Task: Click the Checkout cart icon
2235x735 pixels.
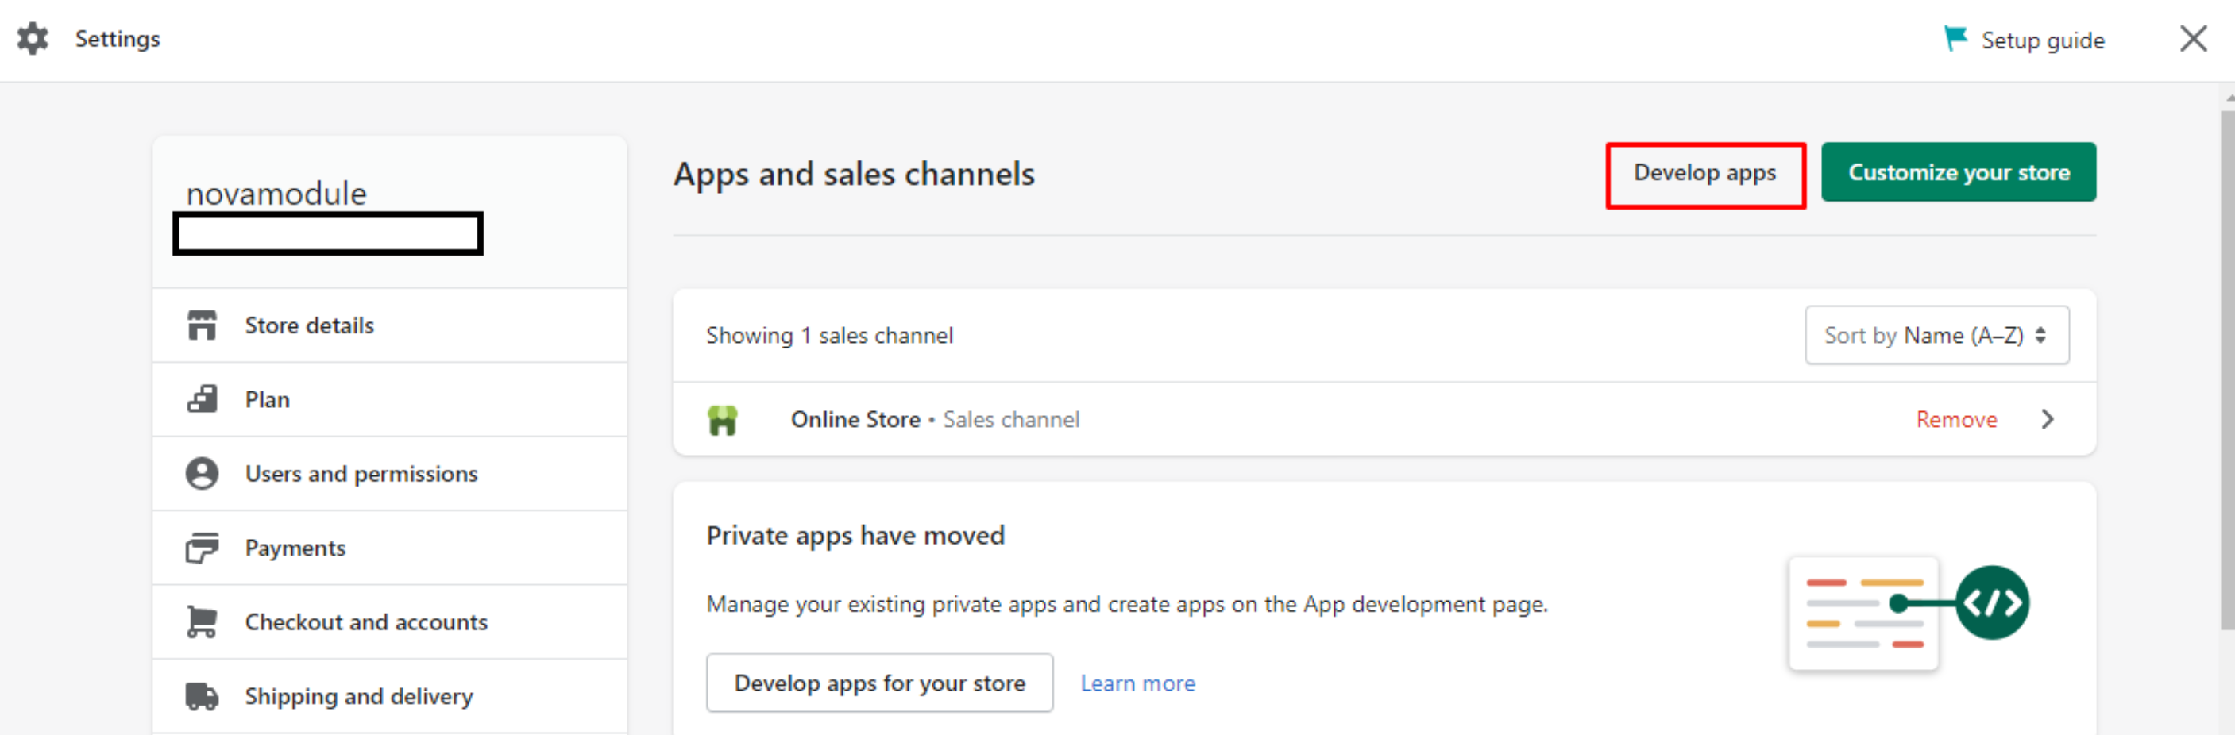Action: (x=203, y=622)
